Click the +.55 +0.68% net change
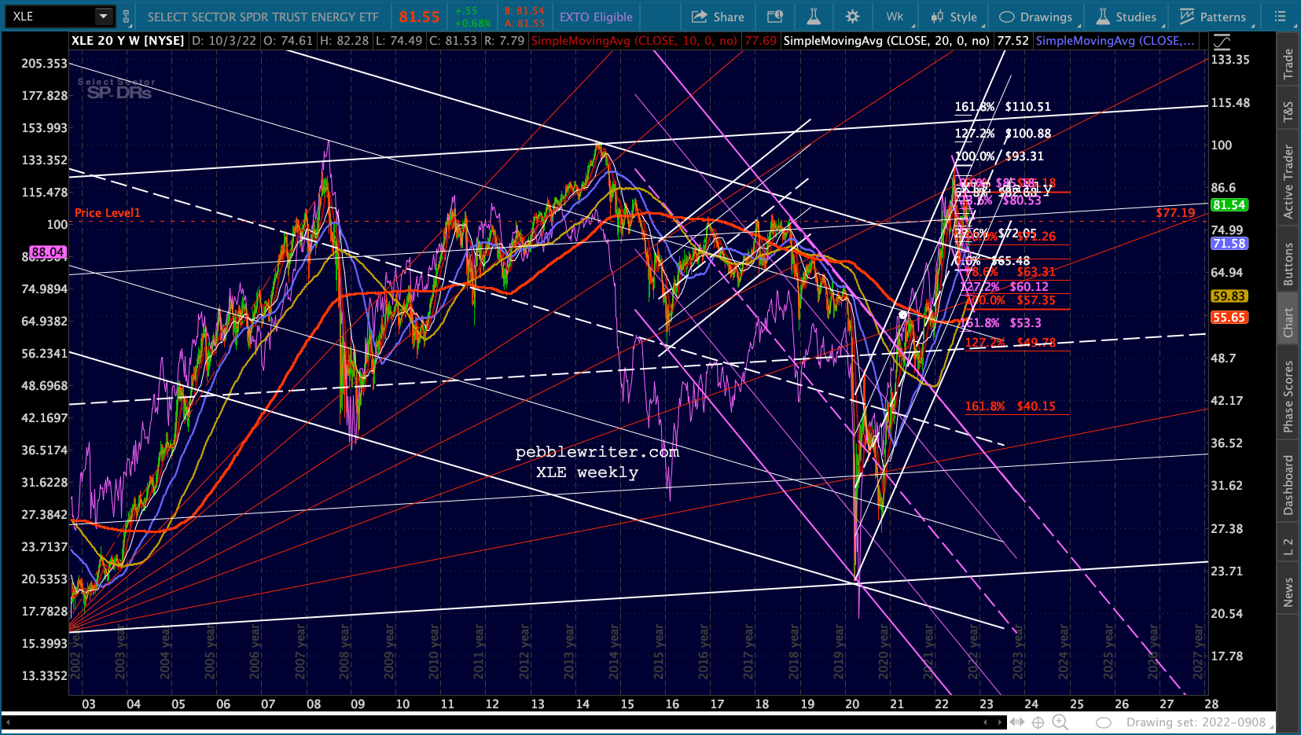Image resolution: width=1301 pixels, height=735 pixels. click(471, 17)
